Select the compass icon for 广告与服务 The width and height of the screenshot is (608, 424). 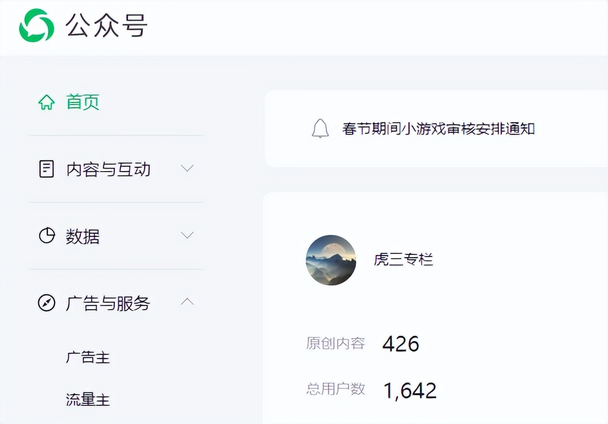coord(47,303)
